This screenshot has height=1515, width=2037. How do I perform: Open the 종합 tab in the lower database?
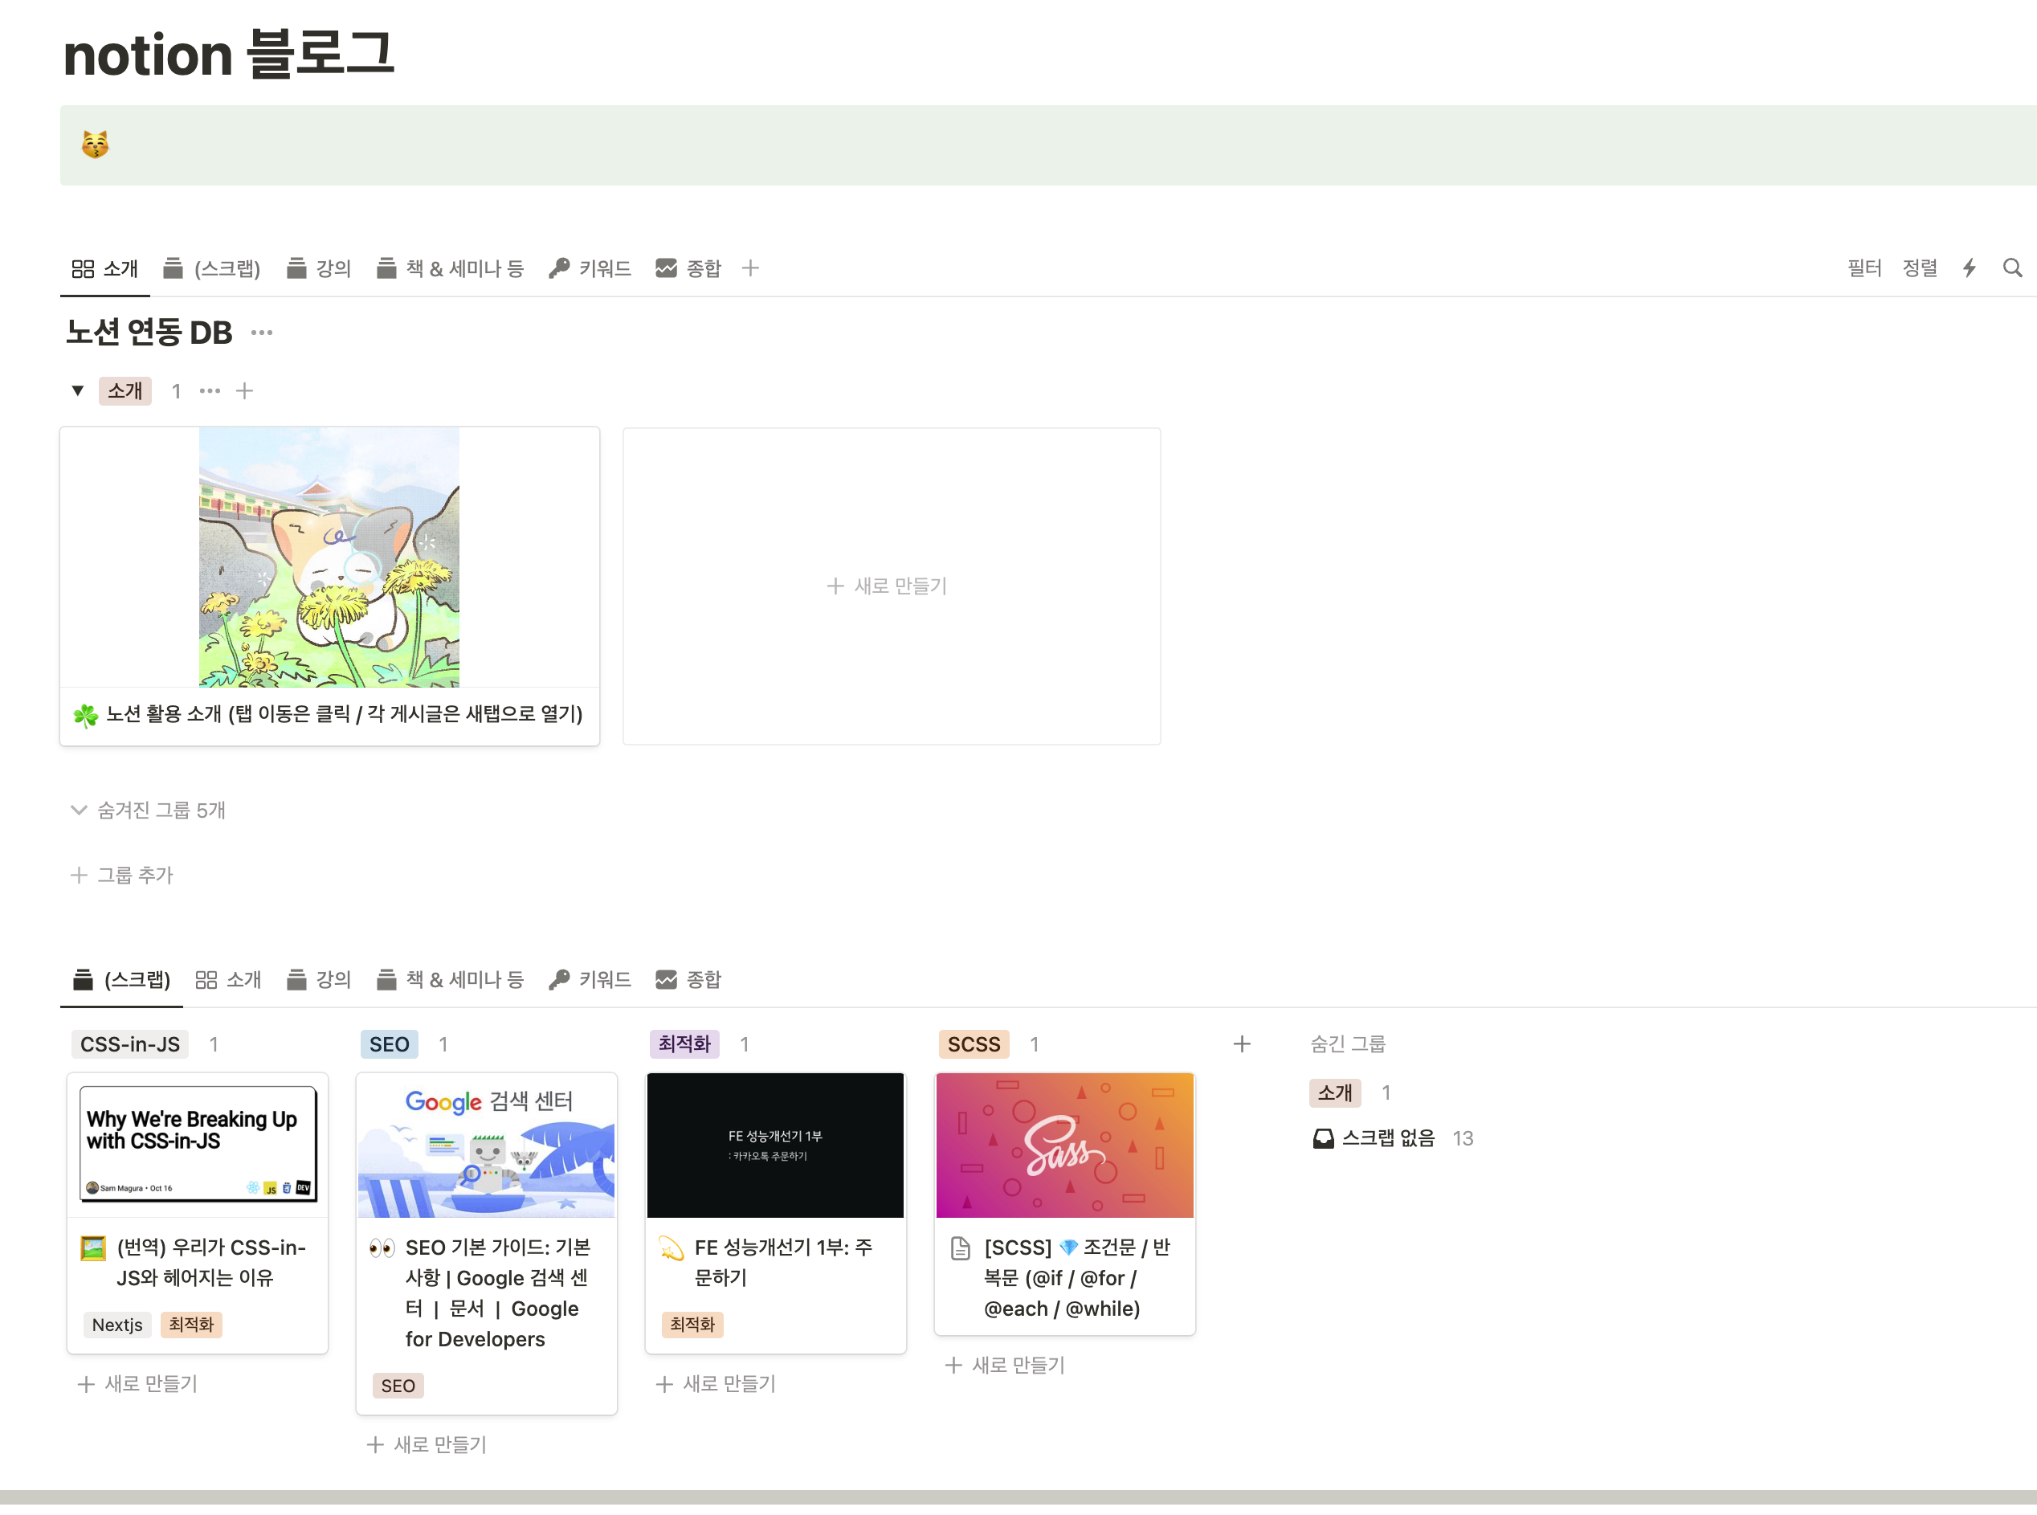(688, 979)
